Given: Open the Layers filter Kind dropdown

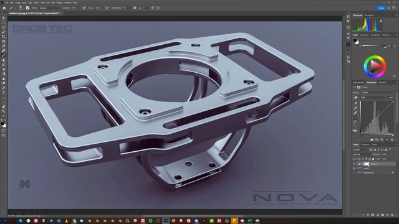Looking at the screenshot, I should 360,150.
